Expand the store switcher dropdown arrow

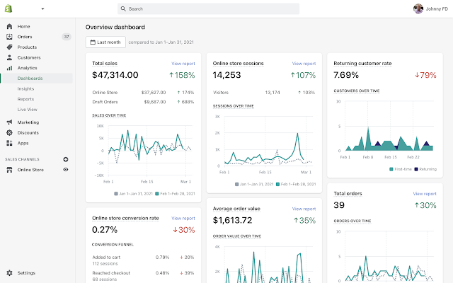(x=42, y=9)
